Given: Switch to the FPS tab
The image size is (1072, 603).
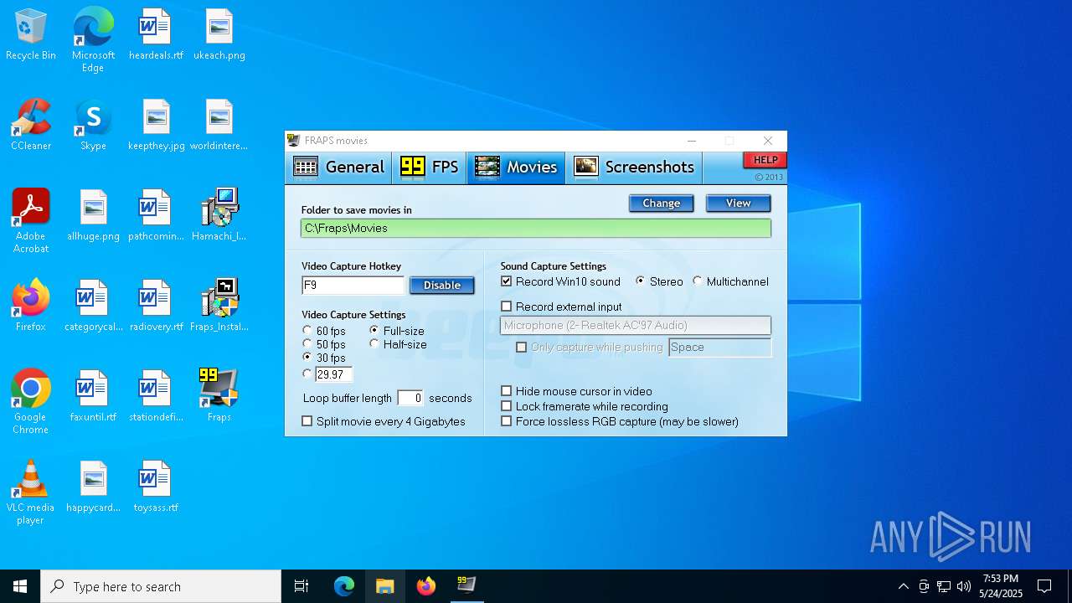Looking at the screenshot, I should 430,167.
